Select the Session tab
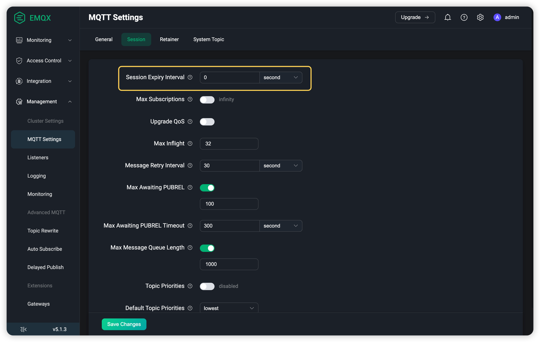This screenshot has height=342, width=540. (x=136, y=39)
